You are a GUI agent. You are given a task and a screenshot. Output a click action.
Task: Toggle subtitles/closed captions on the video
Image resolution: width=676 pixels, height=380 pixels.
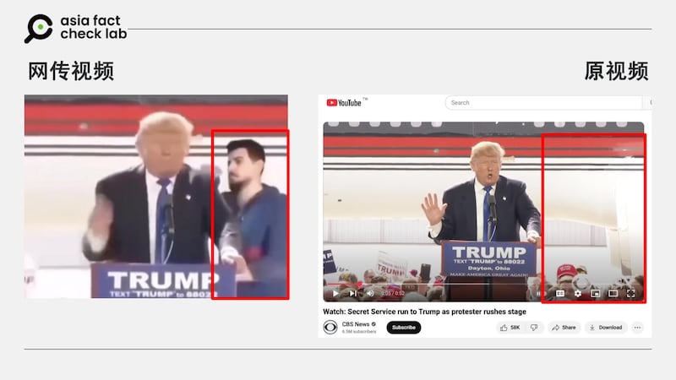(559, 294)
